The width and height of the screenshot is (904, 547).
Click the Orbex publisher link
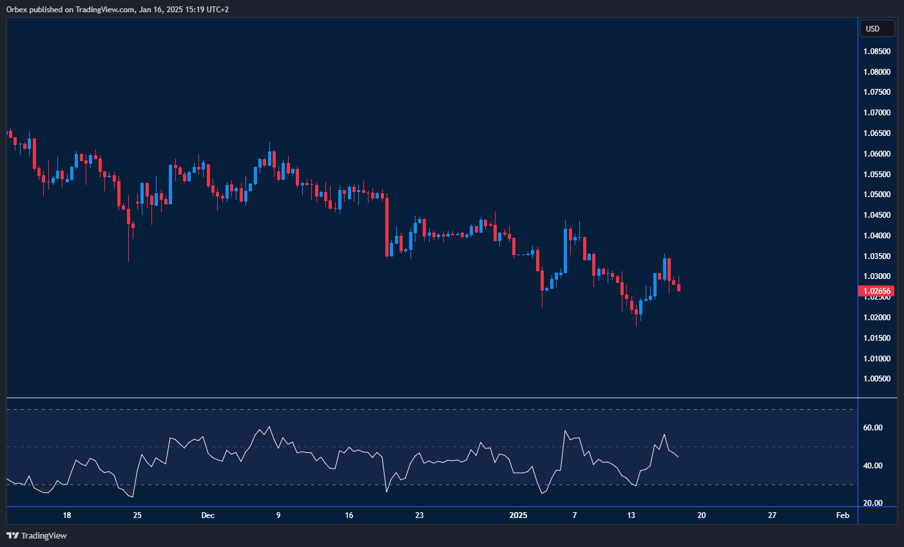click(15, 9)
